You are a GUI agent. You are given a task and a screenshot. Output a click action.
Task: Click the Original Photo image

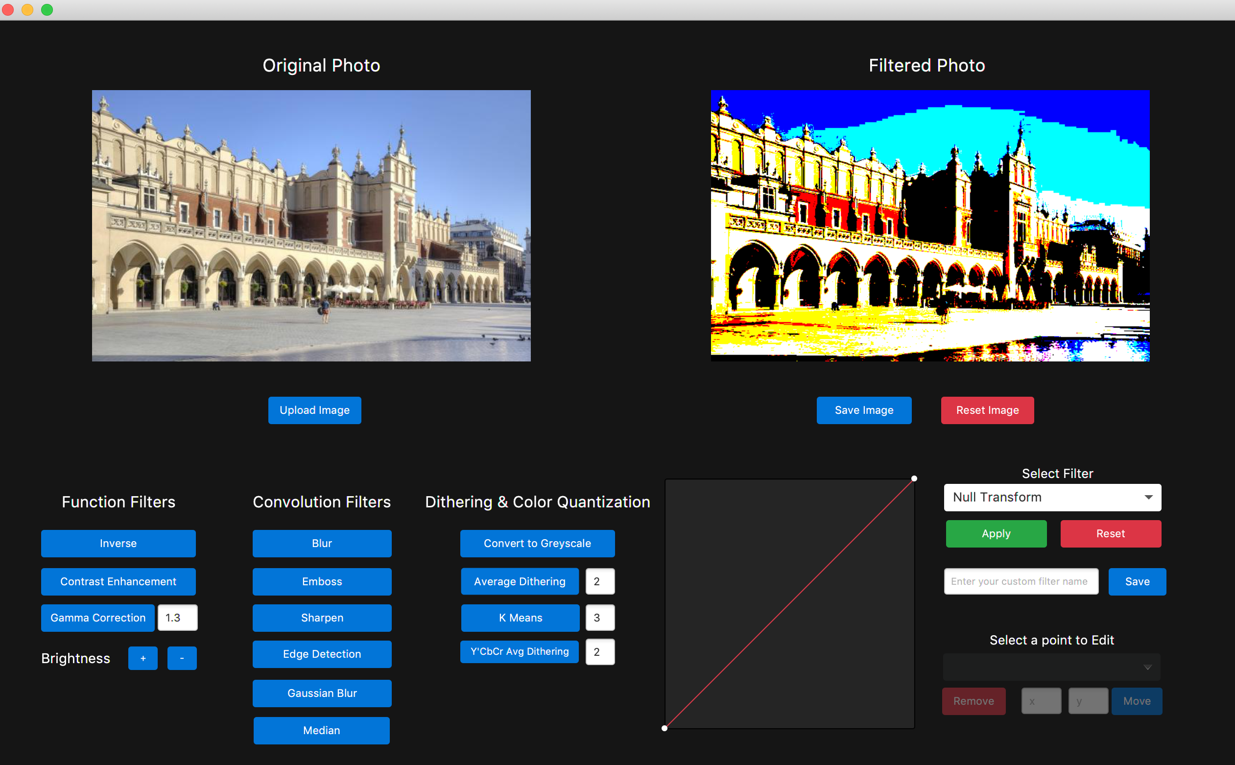click(x=311, y=226)
